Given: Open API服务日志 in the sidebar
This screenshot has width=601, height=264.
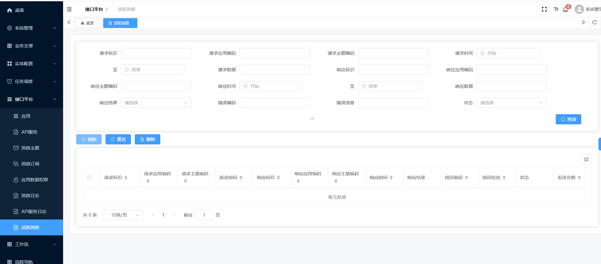Looking at the screenshot, I should pyautogui.click(x=32, y=212).
